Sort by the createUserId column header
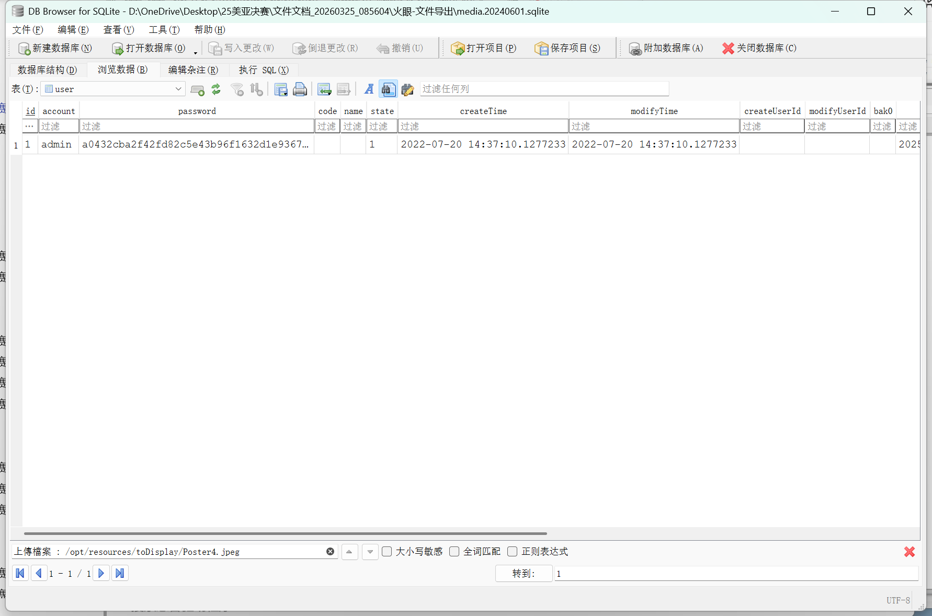 click(772, 111)
